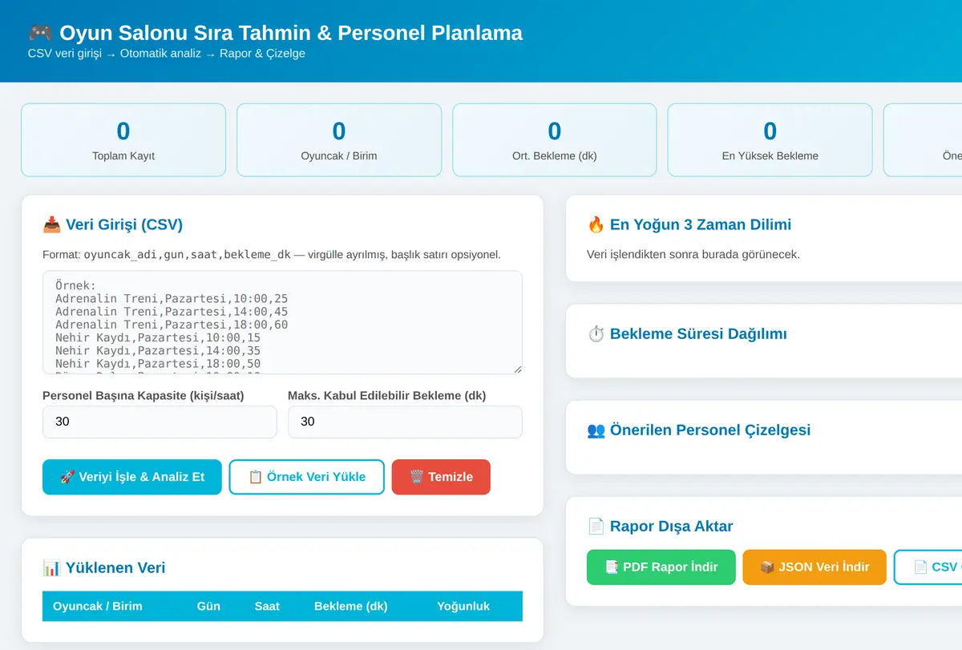Click the Yoğunluk column header
962x650 pixels.
pyautogui.click(x=463, y=606)
